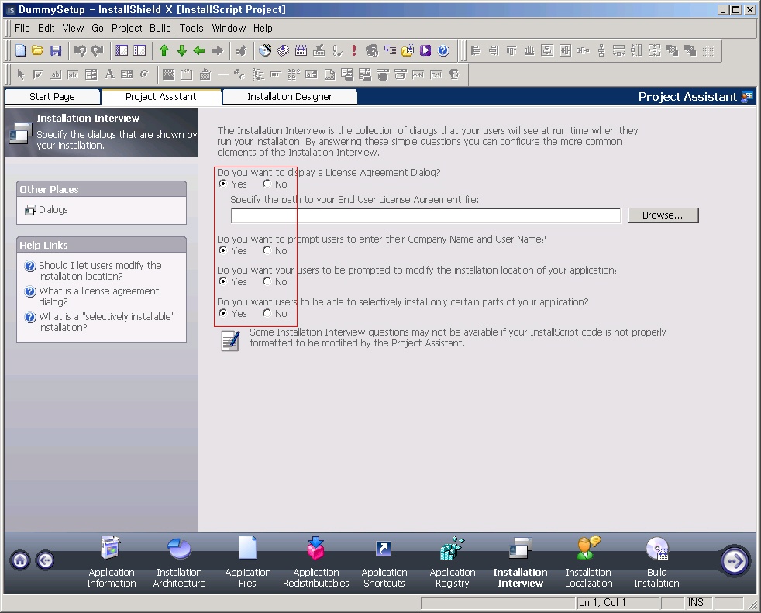Select No for Company Name and User Name prompt
The width and height of the screenshot is (761, 613).
pyautogui.click(x=267, y=250)
